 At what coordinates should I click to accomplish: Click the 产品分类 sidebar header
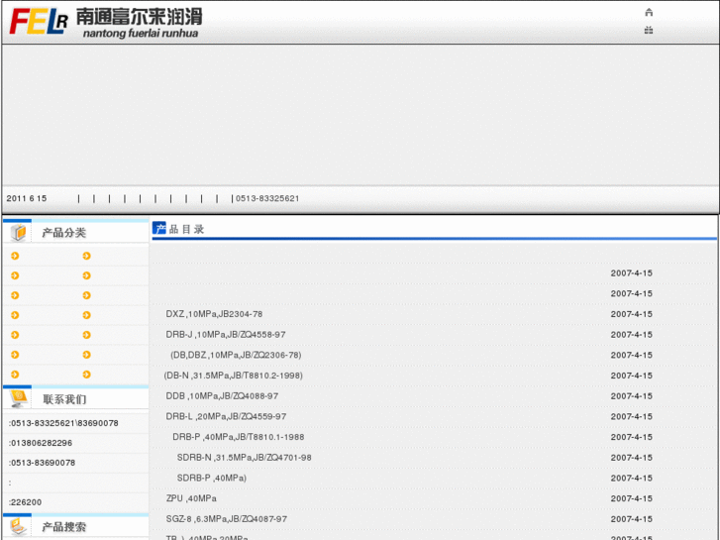point(64,233)
